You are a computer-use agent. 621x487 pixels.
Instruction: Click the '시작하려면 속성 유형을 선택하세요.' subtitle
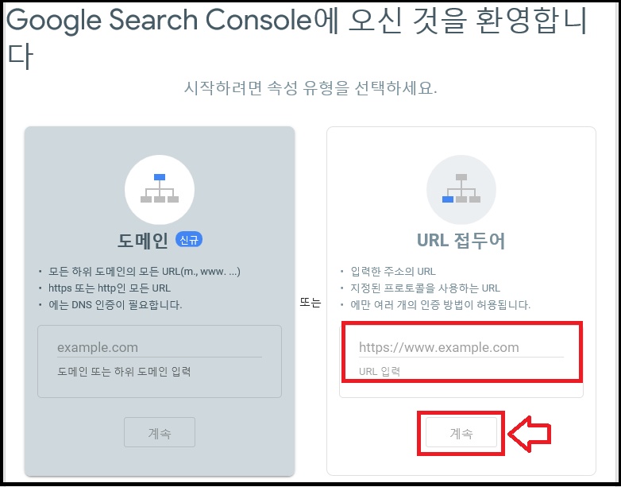(310, 87)
